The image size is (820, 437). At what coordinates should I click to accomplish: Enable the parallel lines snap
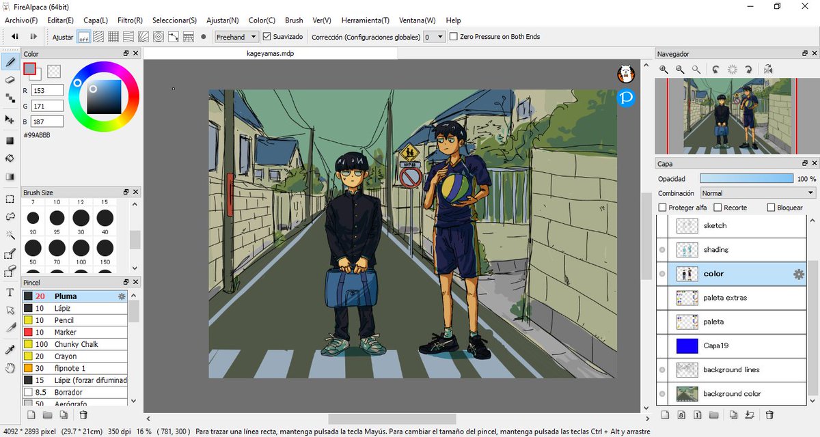coord(98,37)
